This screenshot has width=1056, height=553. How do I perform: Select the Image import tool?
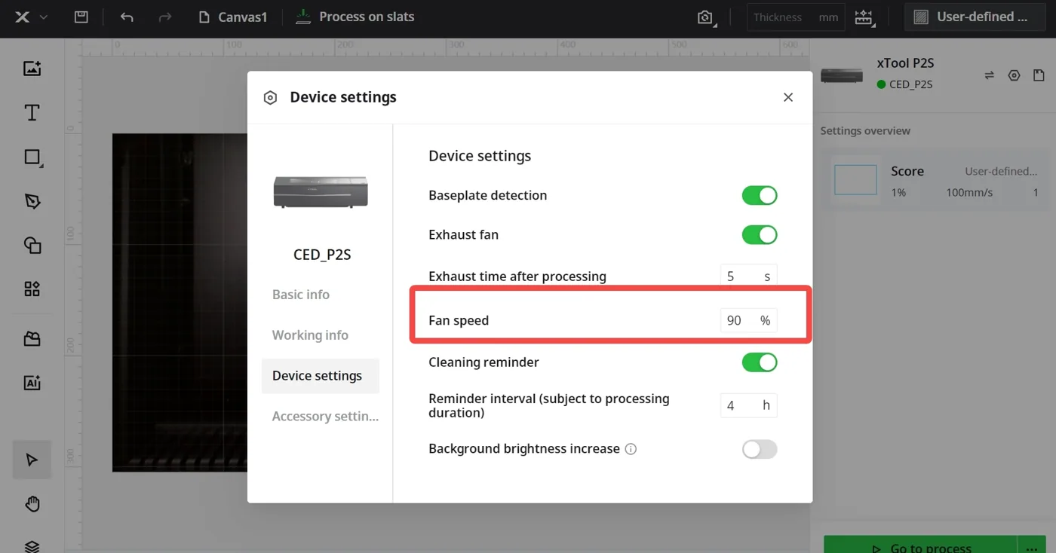pyautogui.click(x=32, y=69)
